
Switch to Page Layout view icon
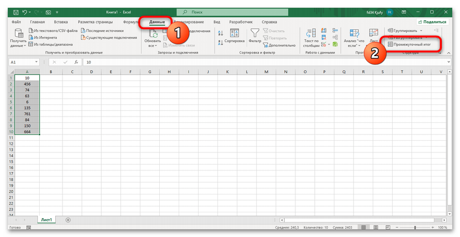pyautogui.click(x=376, y=227)
